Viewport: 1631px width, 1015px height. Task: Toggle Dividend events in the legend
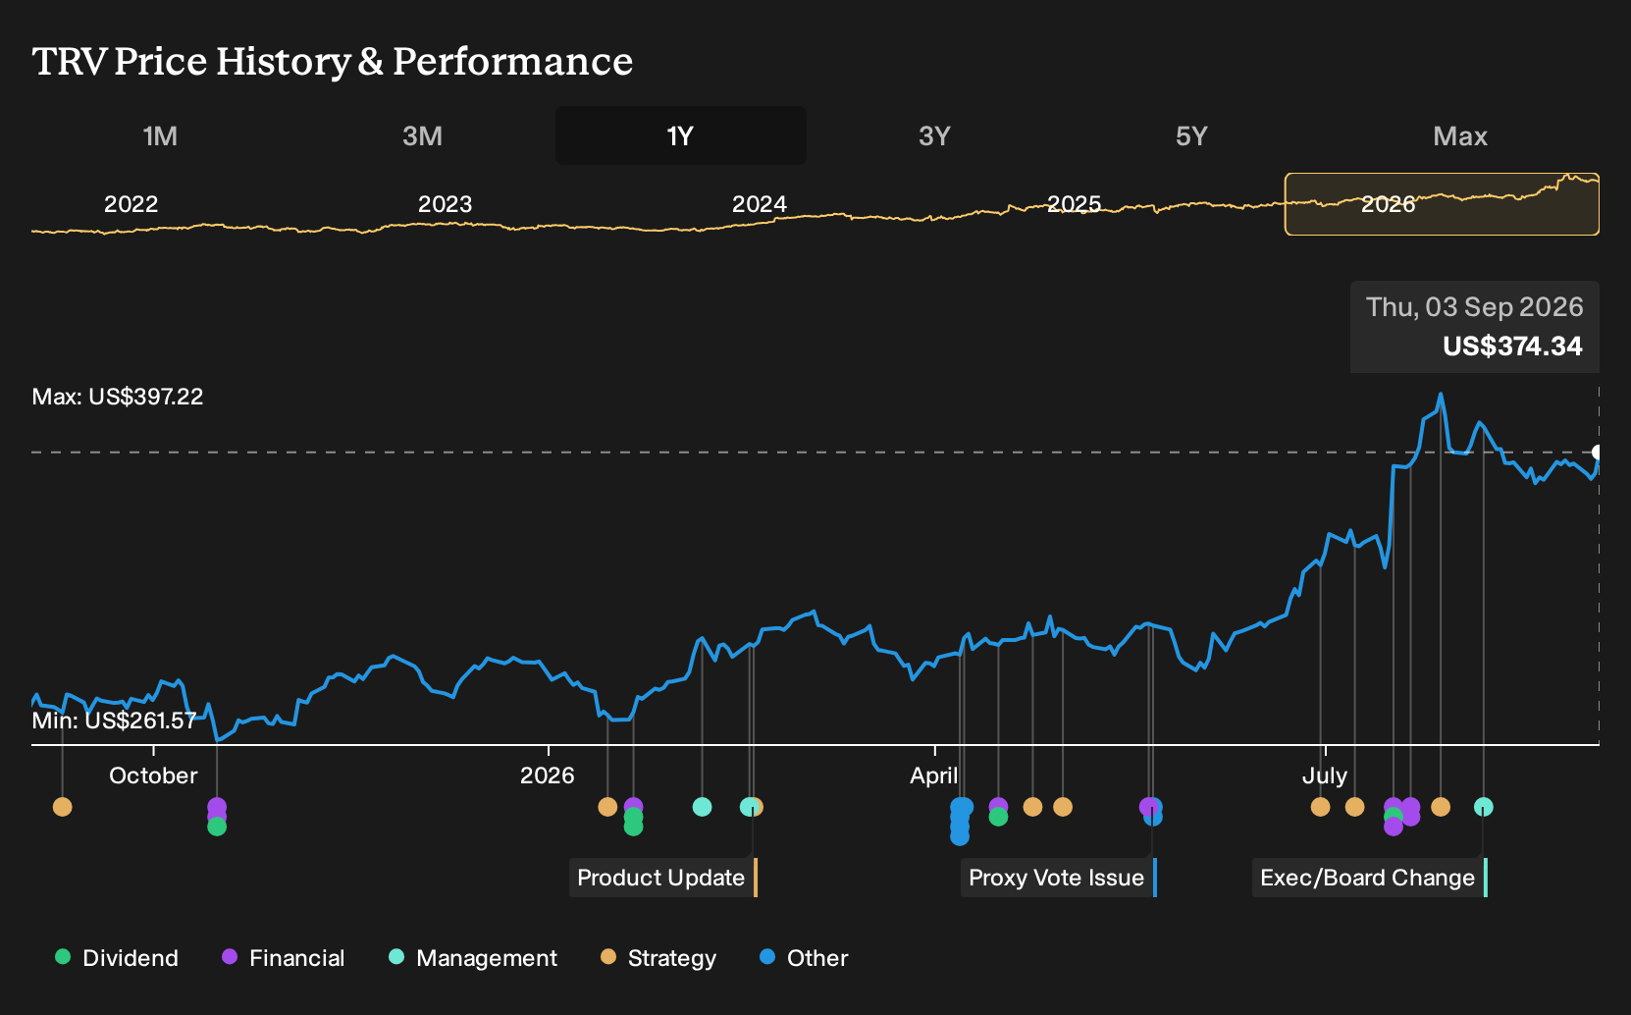(x=117, y=958)
